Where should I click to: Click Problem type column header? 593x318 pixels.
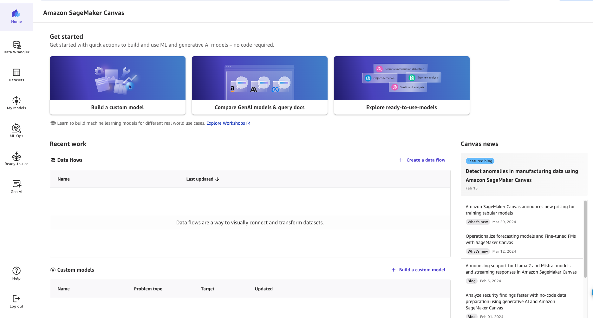click(x=148, y=289)
